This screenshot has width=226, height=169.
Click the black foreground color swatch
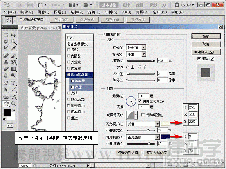click(7, 112)
